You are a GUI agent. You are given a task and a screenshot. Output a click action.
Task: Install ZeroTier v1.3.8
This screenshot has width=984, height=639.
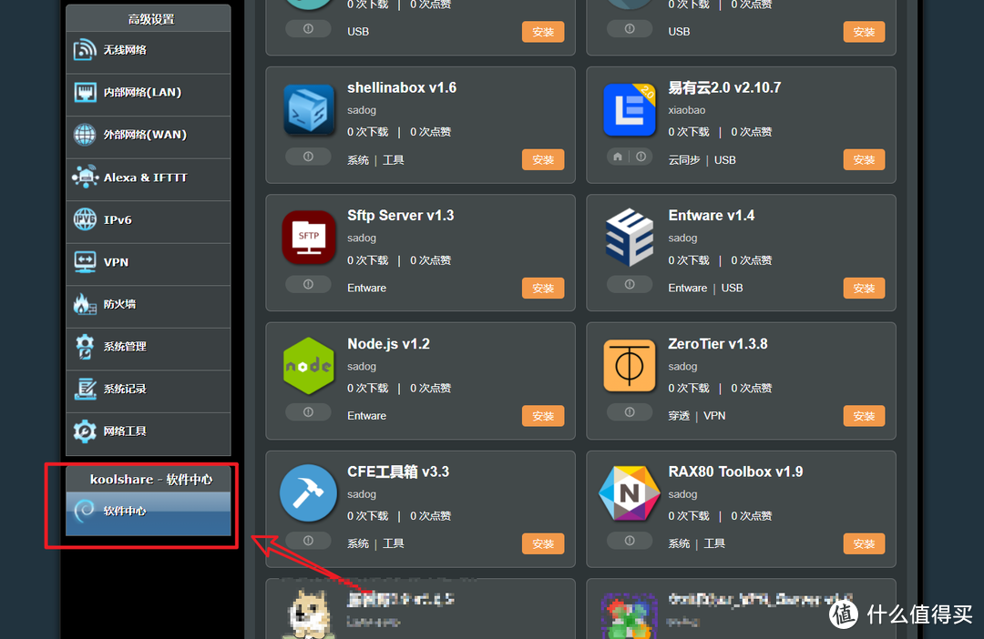pos(864,416)
